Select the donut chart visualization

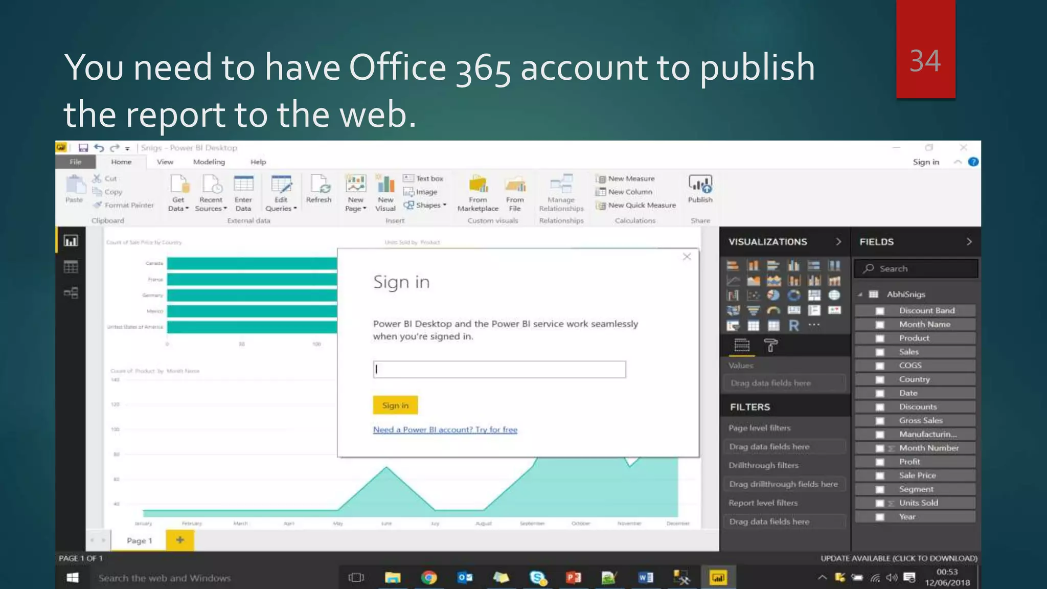(x=793, y=296)
